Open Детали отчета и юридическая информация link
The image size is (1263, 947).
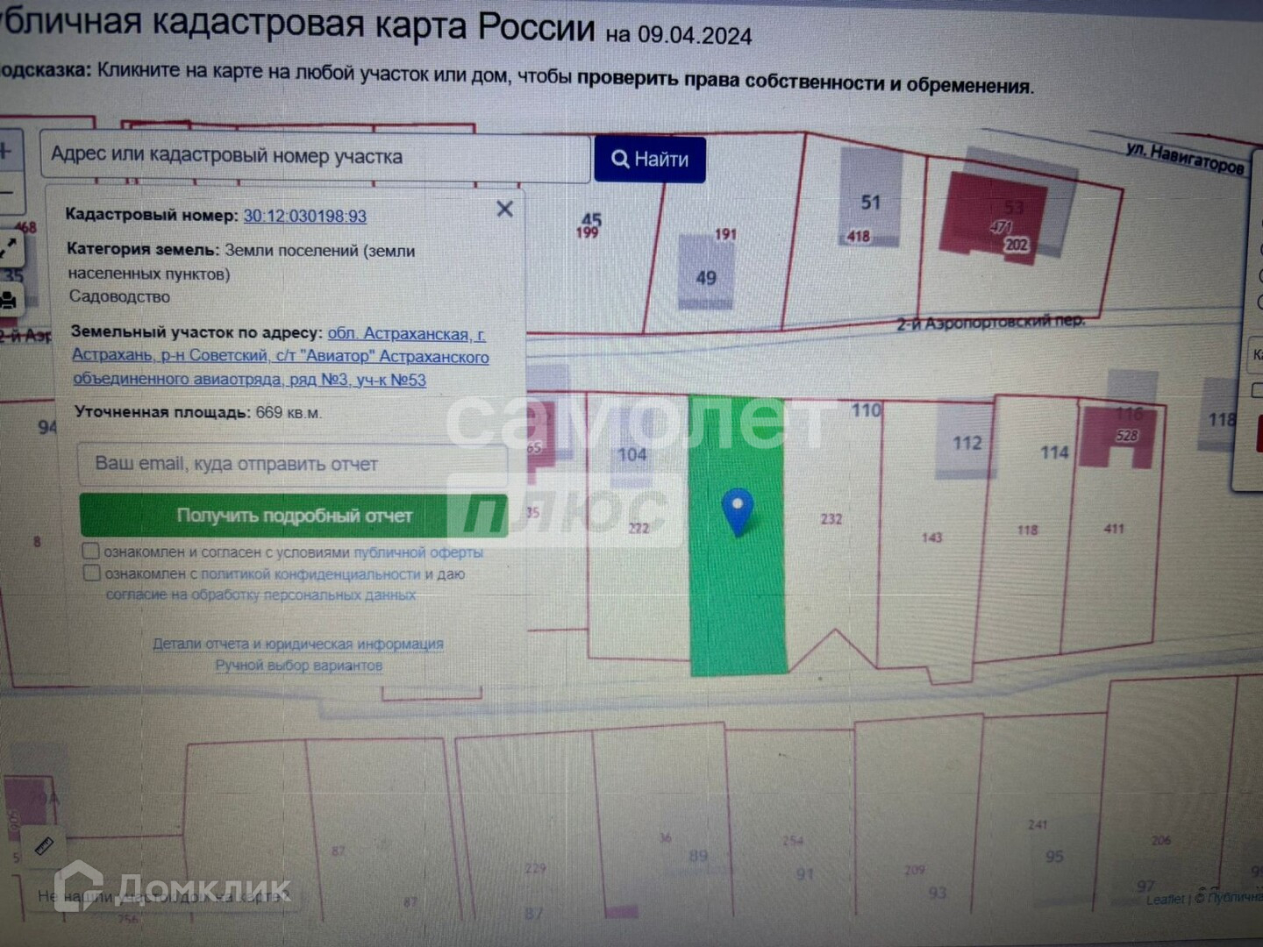[298, 644]
